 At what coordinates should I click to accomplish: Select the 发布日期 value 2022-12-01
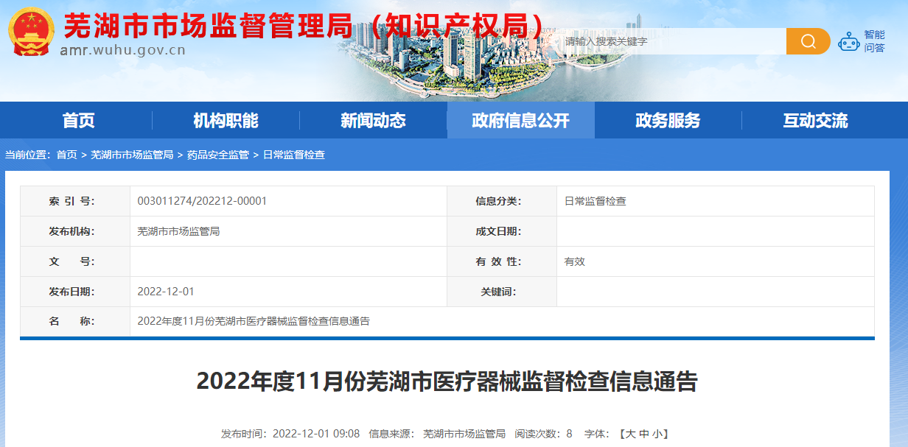[x=166, y=292]
